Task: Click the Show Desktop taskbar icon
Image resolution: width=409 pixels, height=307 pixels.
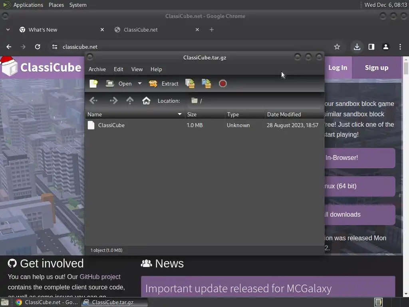Action: [5, 302]
